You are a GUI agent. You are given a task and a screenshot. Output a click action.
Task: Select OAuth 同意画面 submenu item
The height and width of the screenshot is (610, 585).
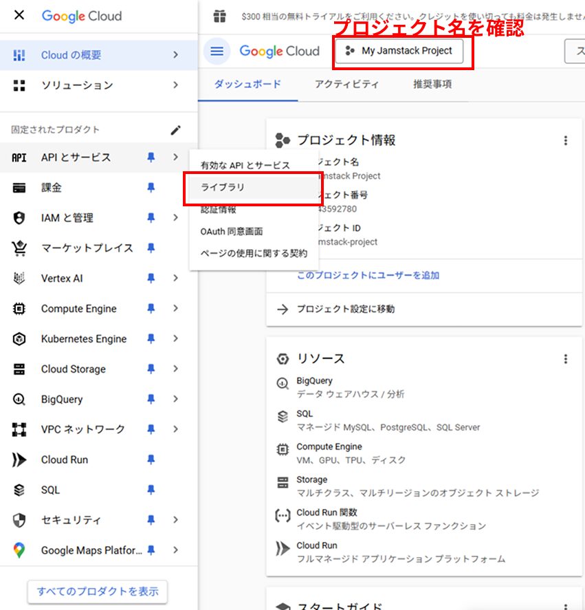coord(254,232)
